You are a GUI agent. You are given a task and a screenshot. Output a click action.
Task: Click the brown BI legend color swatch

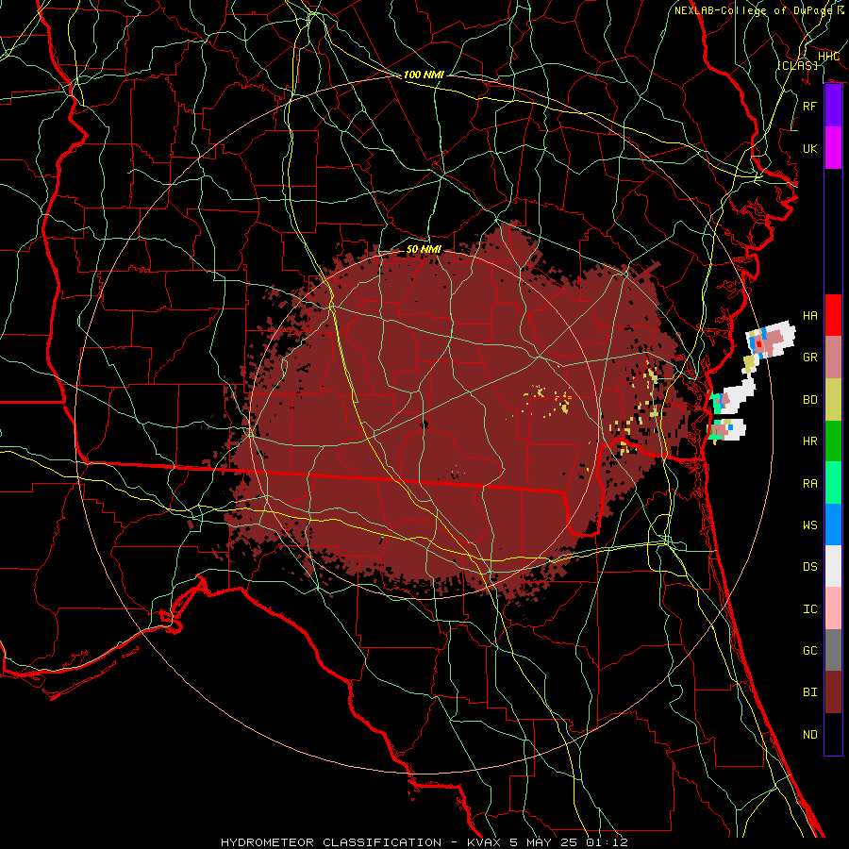pos(833,692)
